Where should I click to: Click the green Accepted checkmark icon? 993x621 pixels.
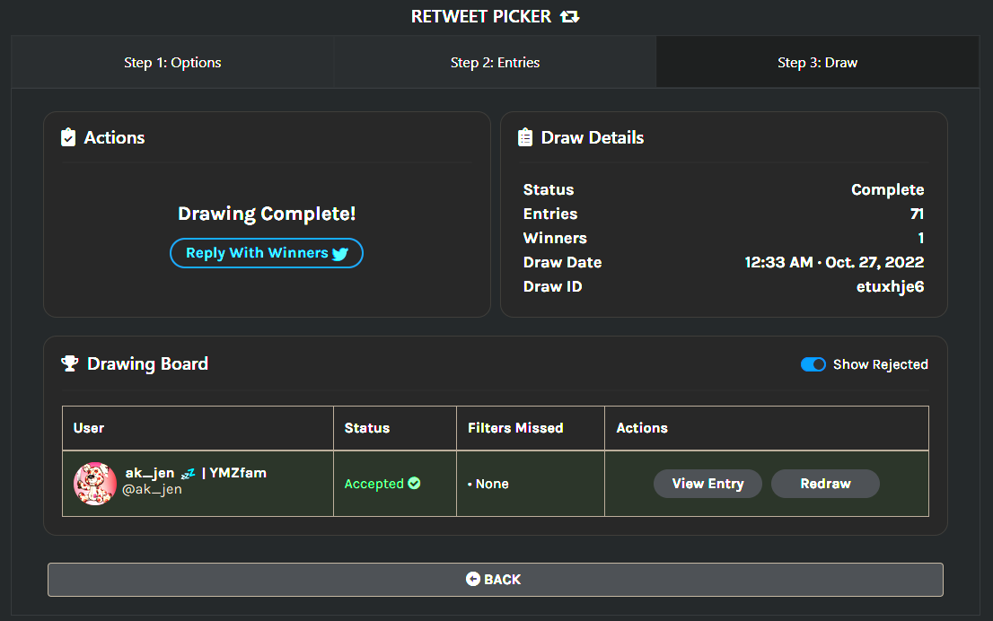point(414,483)
